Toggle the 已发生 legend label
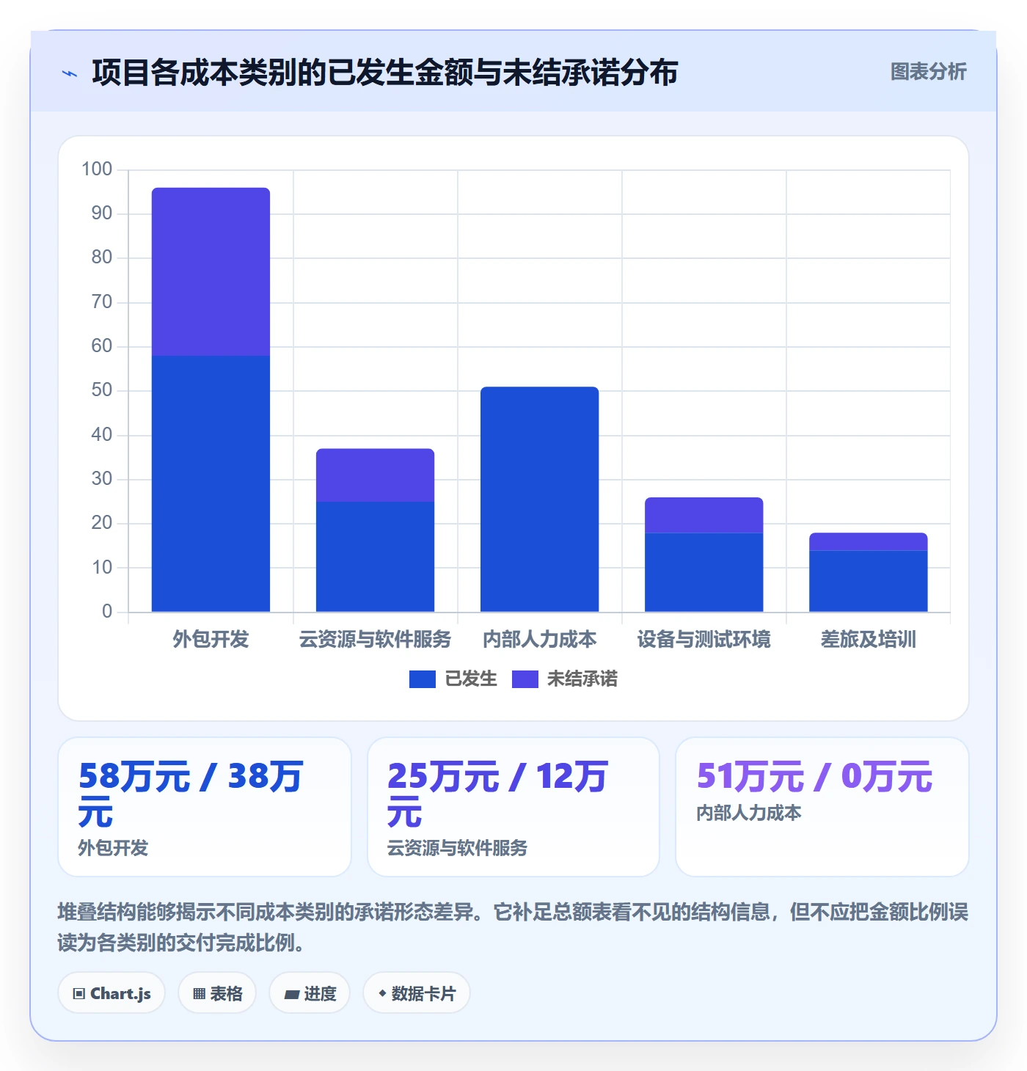This screenshot has height=1071, width=1027. tap(471, 679)
